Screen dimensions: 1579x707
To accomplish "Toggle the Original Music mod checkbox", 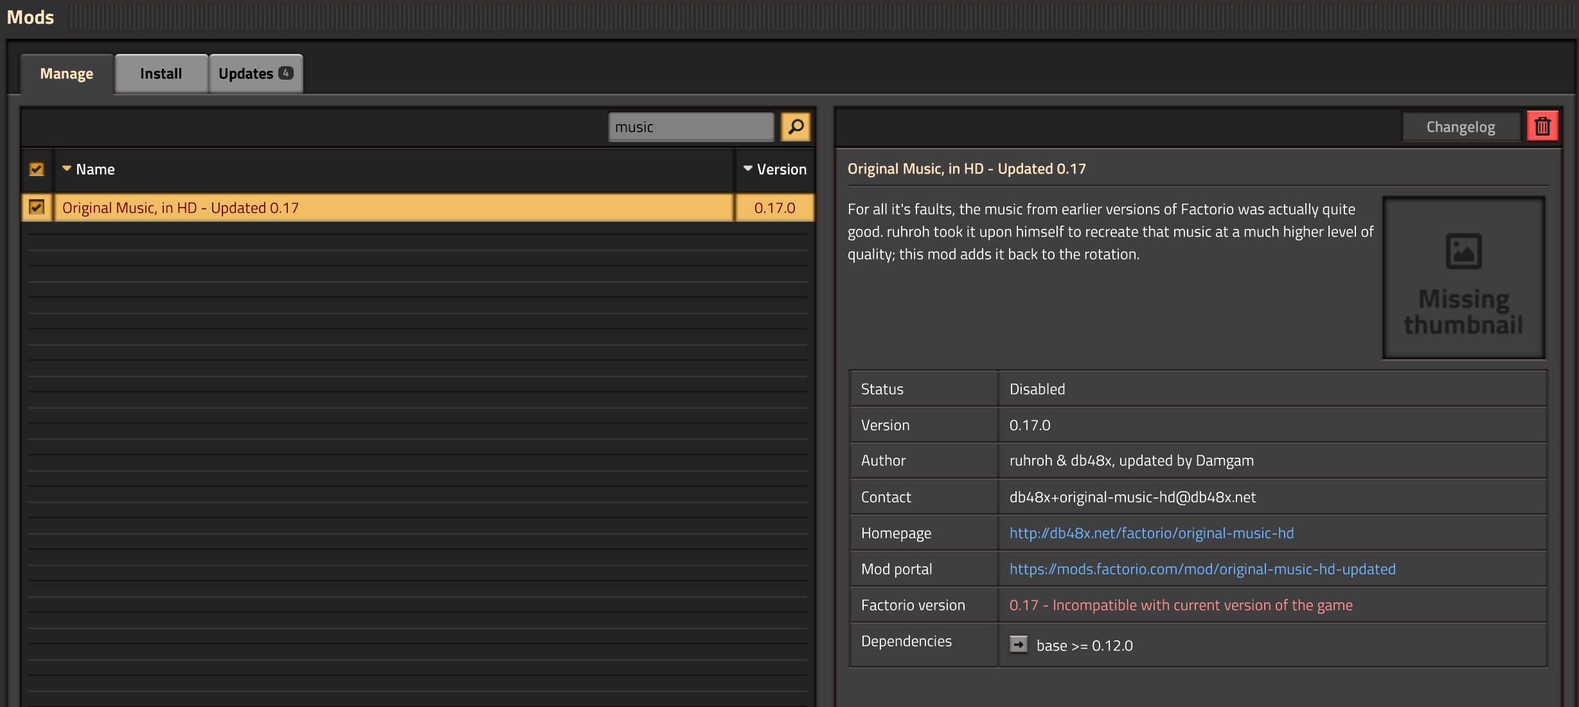I will pyautogui.click(x=37, y=208).
